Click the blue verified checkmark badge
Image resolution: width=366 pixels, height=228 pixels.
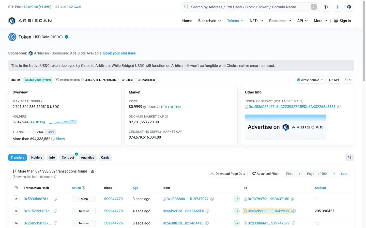67,37
